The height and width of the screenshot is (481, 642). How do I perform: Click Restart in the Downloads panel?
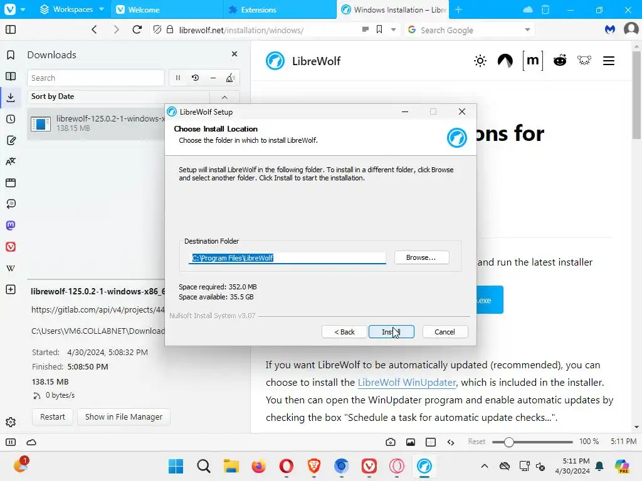click(x=53, y=416)
